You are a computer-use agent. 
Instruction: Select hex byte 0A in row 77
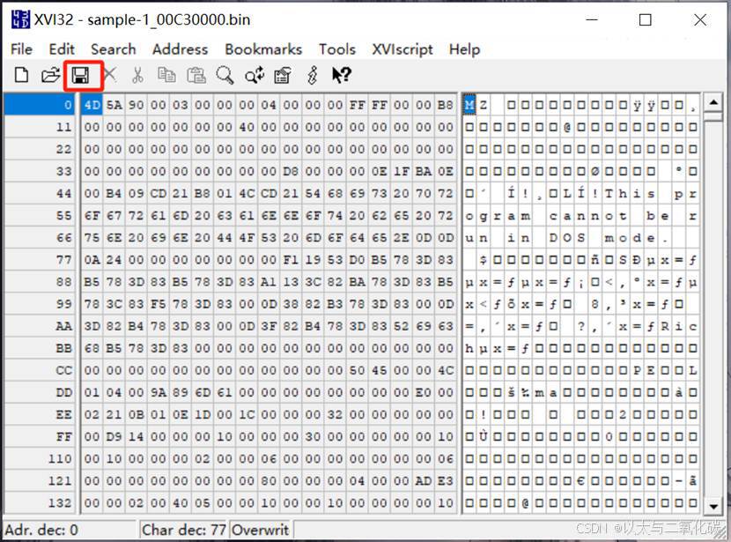point(92,260)
